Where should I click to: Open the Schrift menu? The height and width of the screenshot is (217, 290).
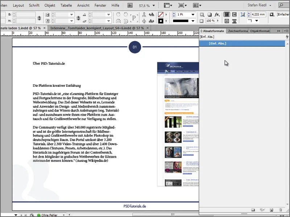tap(34, 5)
